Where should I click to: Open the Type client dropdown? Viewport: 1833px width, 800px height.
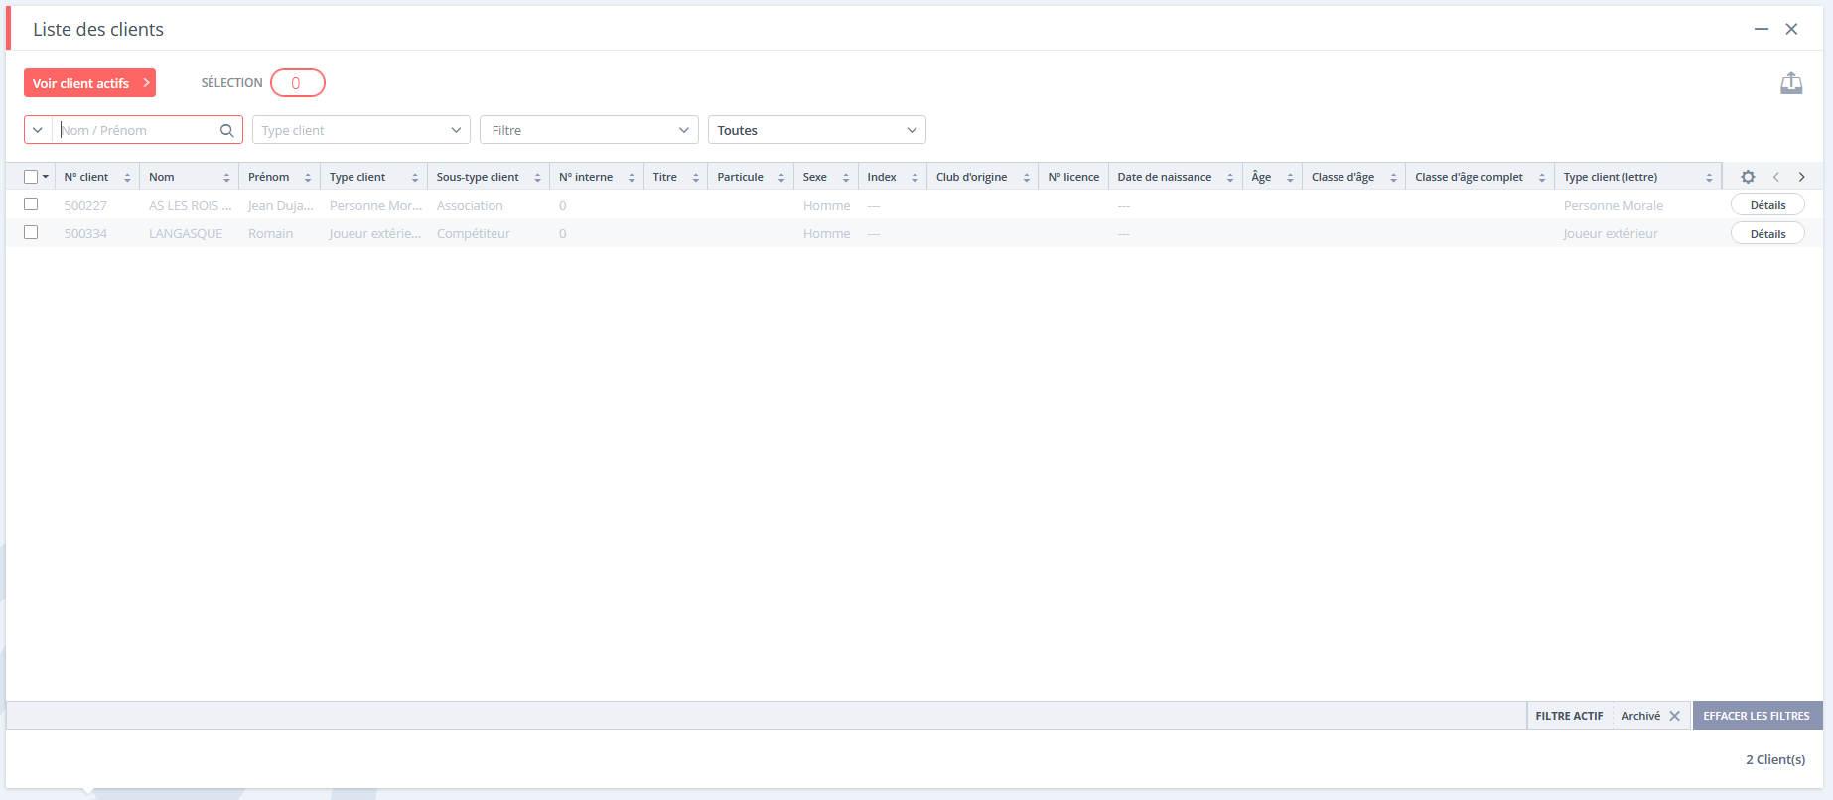point(361,130)
